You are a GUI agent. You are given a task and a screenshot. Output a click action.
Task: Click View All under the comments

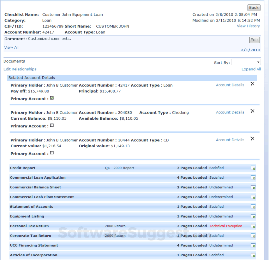(11, 47)
